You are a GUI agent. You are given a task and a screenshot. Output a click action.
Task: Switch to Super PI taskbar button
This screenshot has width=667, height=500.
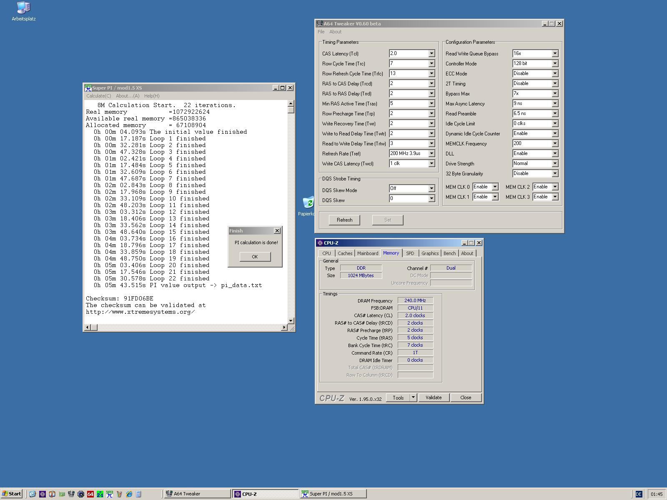point(333,494)
